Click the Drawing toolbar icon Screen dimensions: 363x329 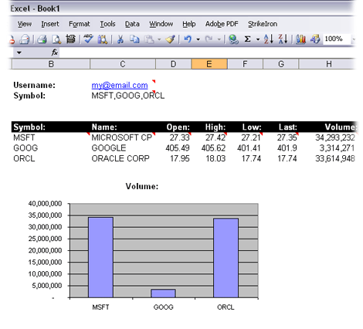point(315,39)
